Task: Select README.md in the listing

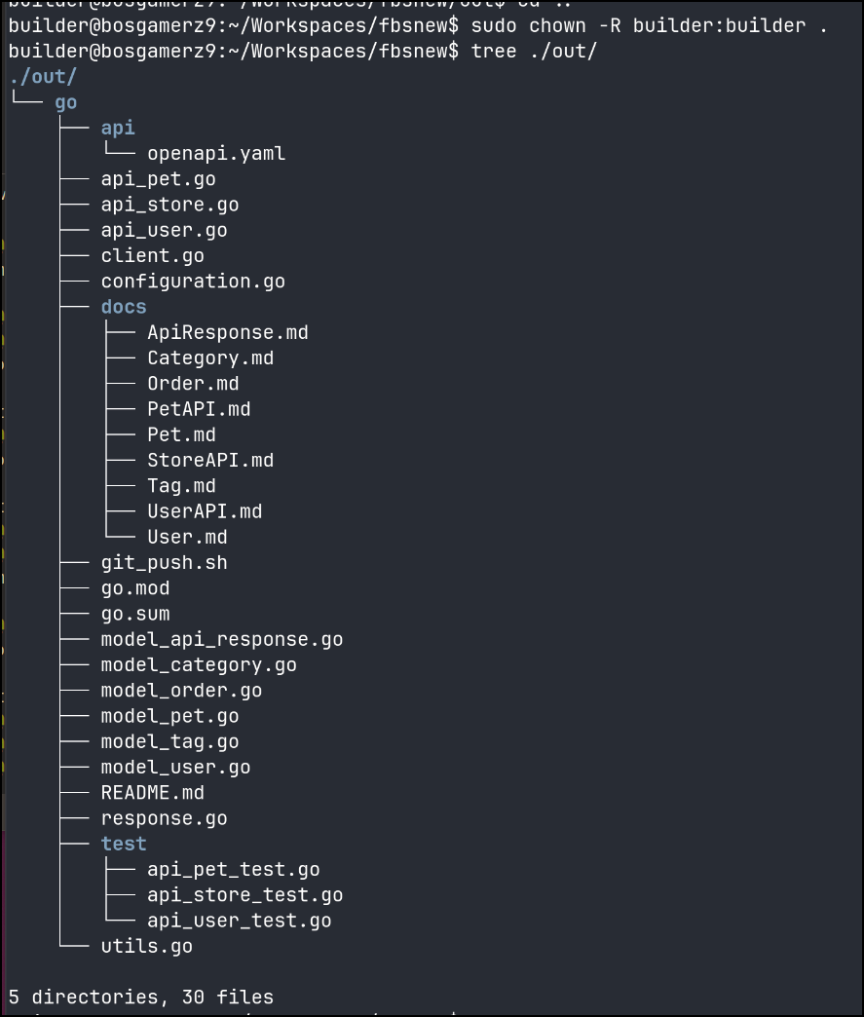Action: [x=152, y=793]
